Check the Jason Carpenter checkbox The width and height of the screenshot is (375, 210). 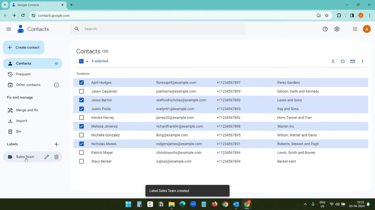(x=81, y=91)
